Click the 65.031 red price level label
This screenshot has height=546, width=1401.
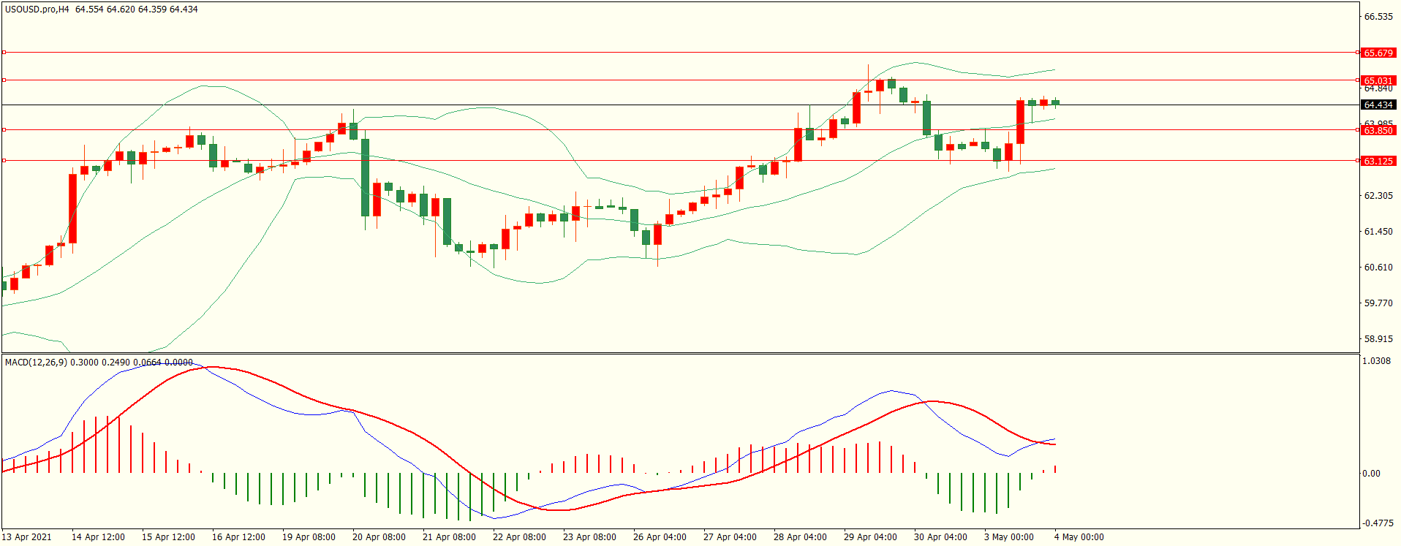tap(1378, 80)
